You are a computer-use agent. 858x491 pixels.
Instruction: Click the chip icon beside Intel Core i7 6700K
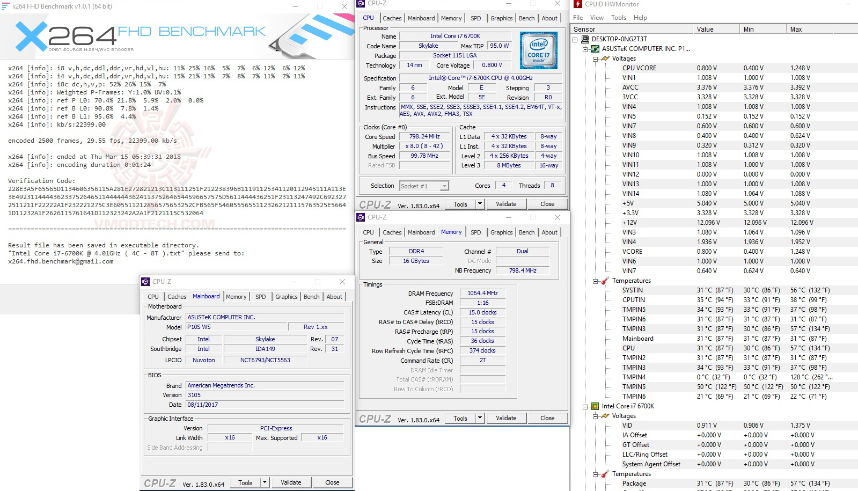595,406
